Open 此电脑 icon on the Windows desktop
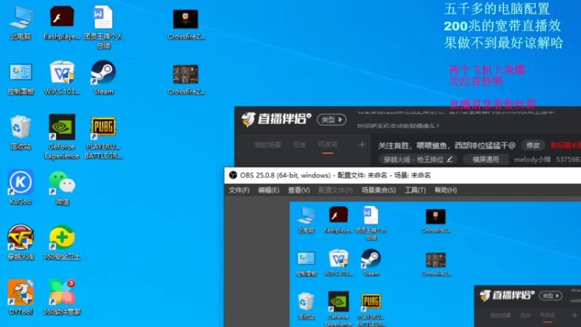The width and height of the screenshot is (581, 327). [x=21, y=23]
